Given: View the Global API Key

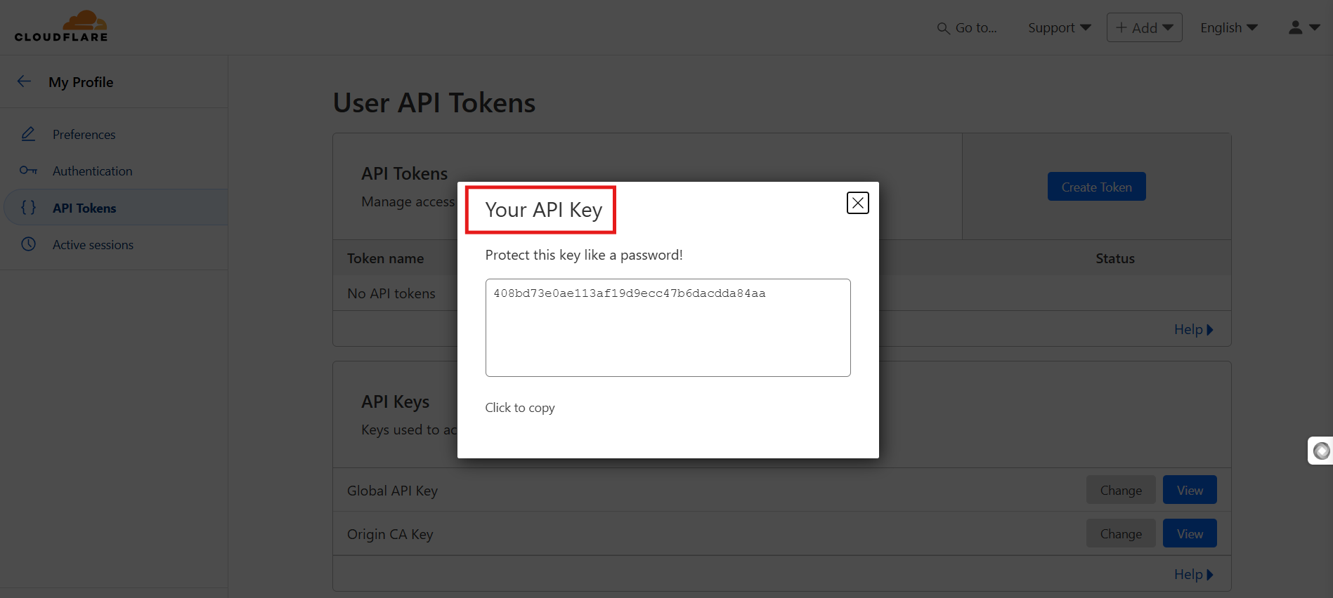Looking at the screenshot, I should [1189, 490].
